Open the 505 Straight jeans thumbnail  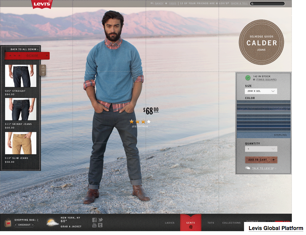21,76
